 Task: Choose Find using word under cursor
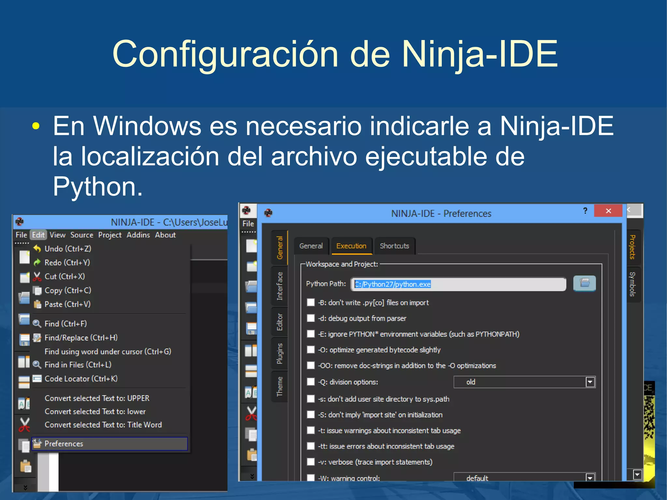click(108, 351)
